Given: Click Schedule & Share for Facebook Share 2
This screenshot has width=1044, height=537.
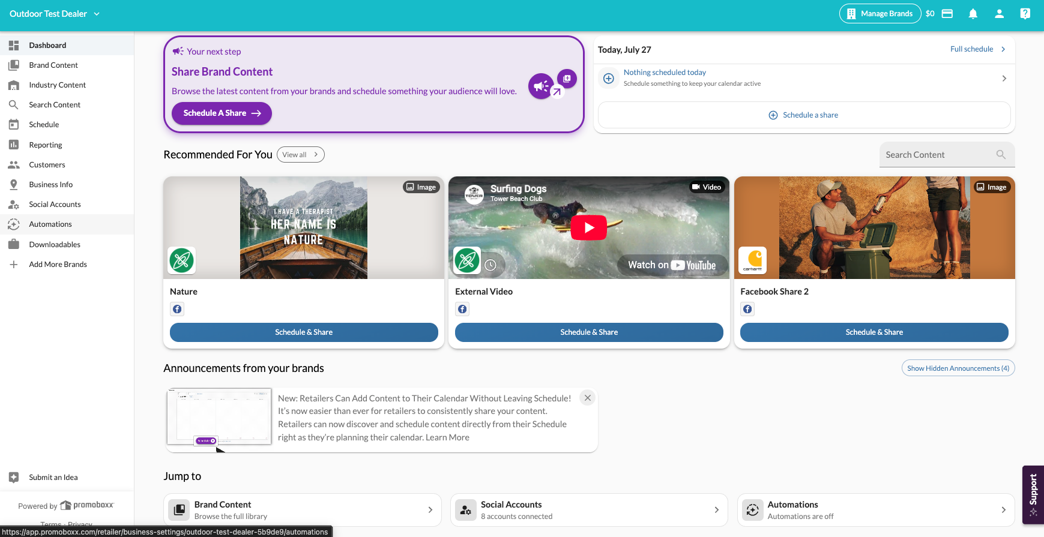Looking at the screenshot, I should 874,332.
